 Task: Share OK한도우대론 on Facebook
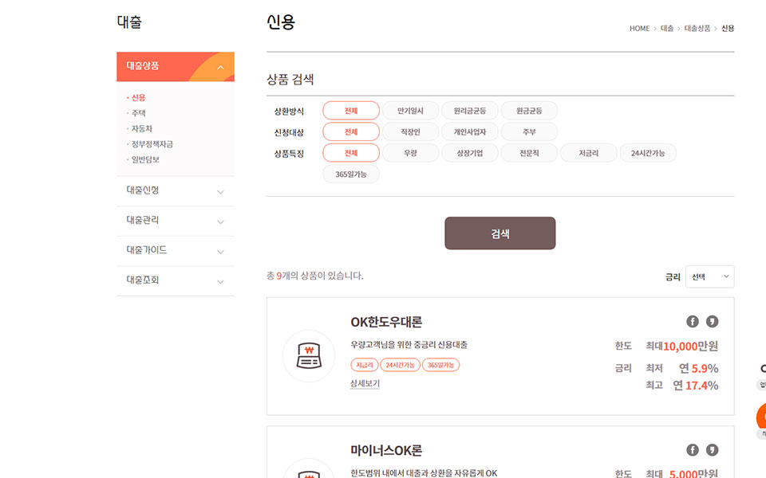click(x=693, y=322)
